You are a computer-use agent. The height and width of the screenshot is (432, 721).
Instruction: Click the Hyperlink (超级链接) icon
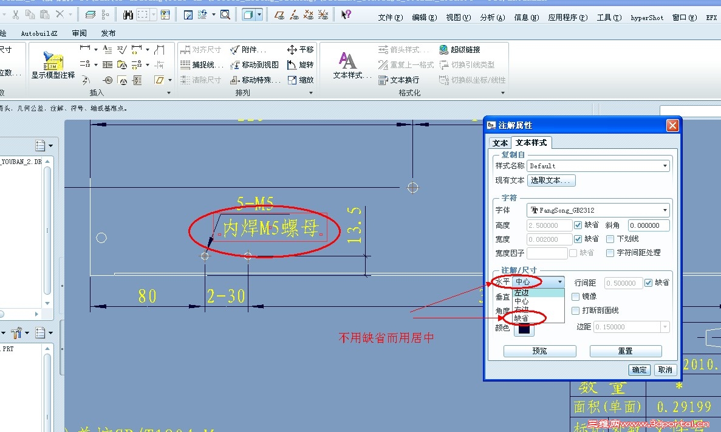(x=444, y=49)
